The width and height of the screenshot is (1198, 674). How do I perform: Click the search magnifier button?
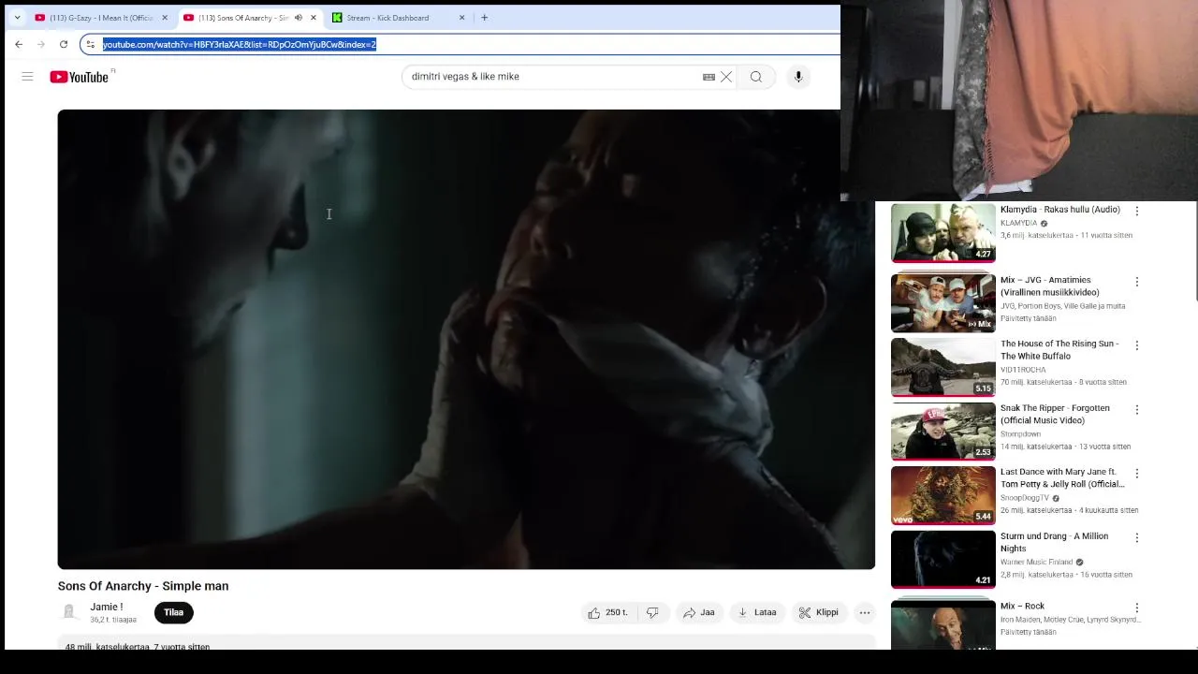tap(756, 77)
